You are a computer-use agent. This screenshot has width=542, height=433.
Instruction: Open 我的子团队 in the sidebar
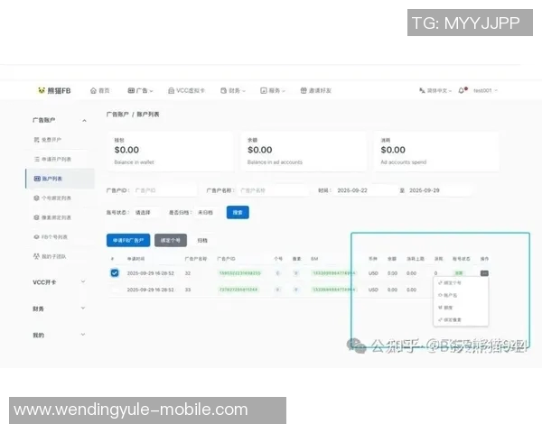(50, 256)
